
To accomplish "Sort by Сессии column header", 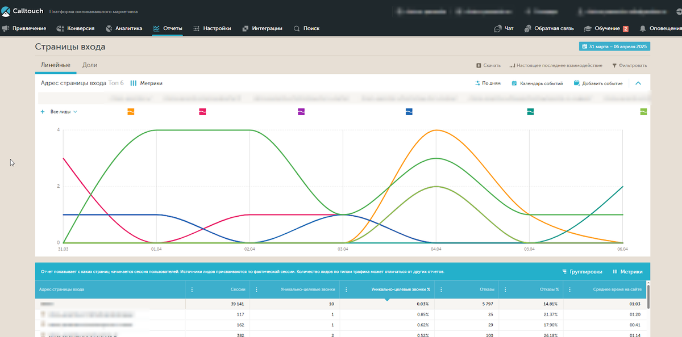I will click(x=238, y=289).
